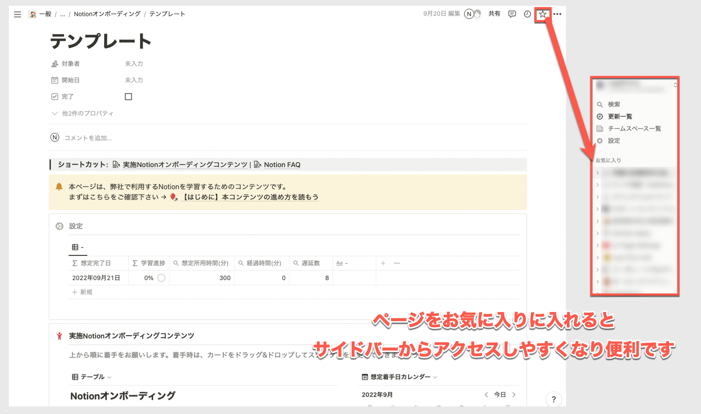The image size is (701, 414).
Task: Click the テンプレート breadcrumb
Action: tap(167, 14)
